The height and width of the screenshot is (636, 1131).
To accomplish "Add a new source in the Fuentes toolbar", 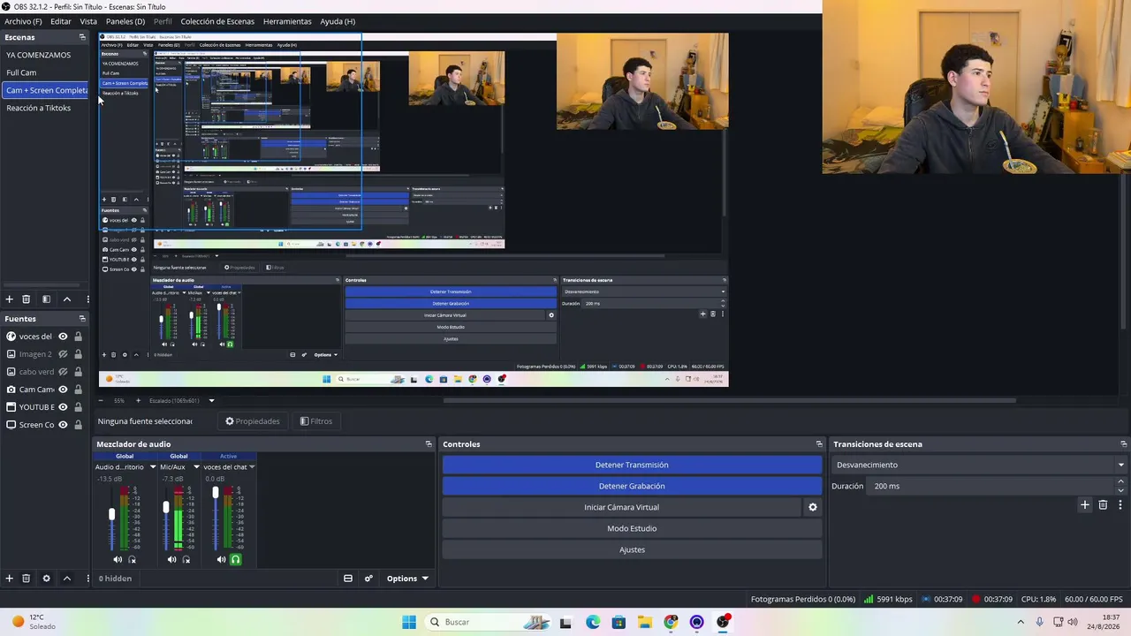I will (9, 579).
